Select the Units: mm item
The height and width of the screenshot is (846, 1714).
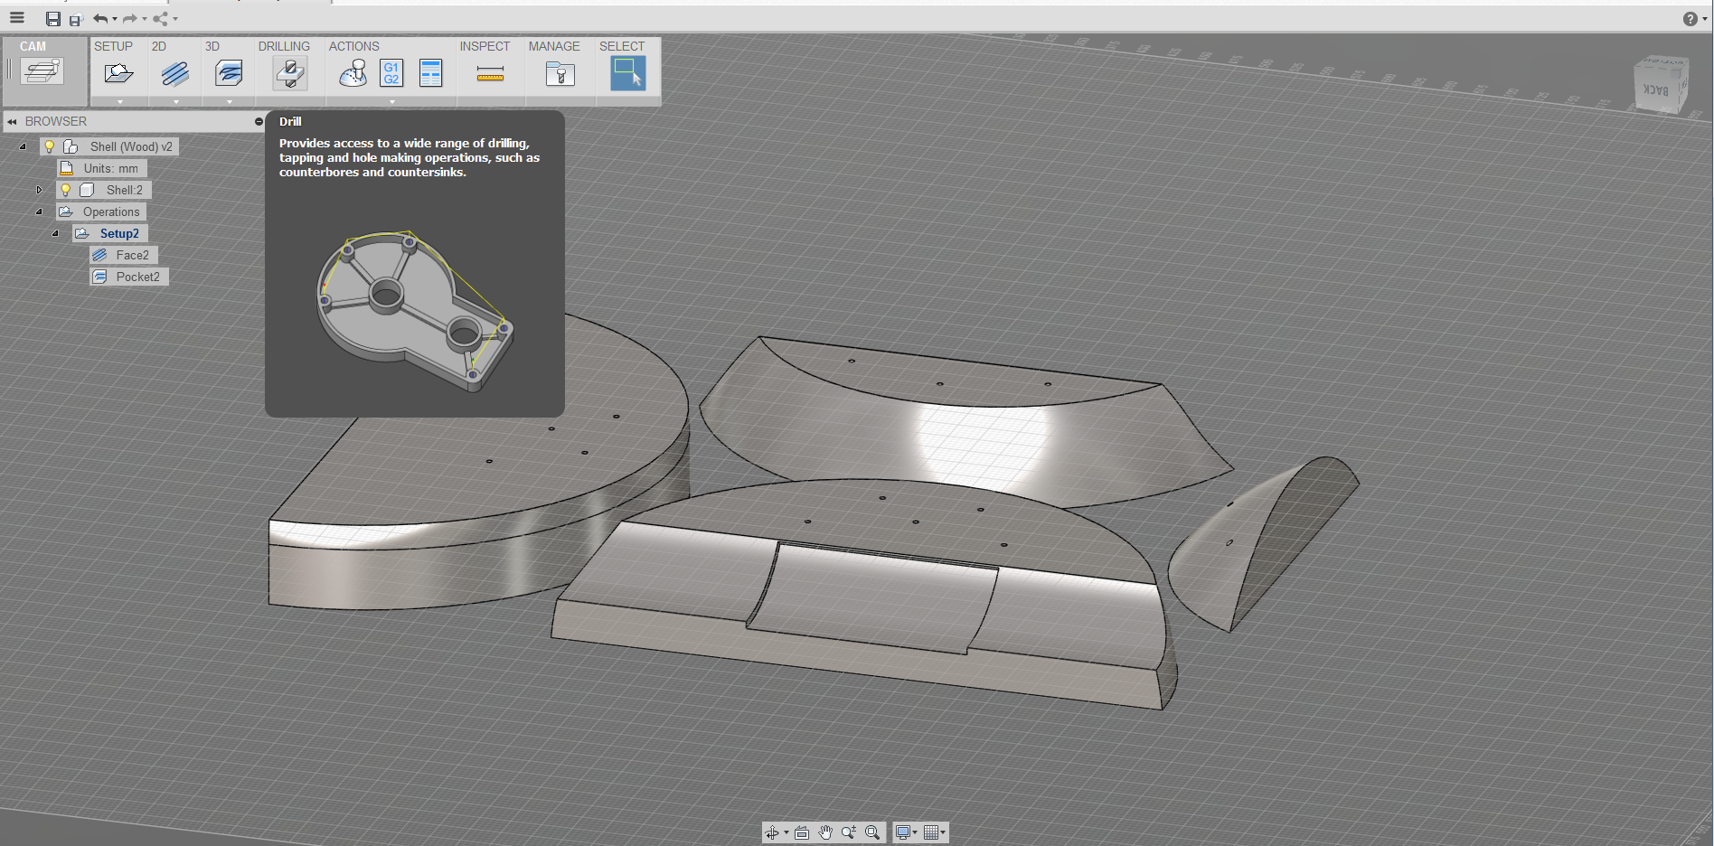[x=102, y=168]
